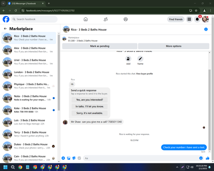Click Find friends button
Viewport: 214px width, 171px height.
[176, 19]
